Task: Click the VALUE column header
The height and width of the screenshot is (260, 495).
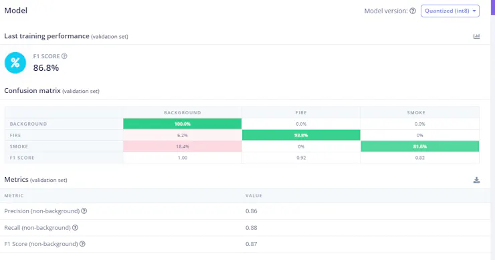Action: [254, 196]
